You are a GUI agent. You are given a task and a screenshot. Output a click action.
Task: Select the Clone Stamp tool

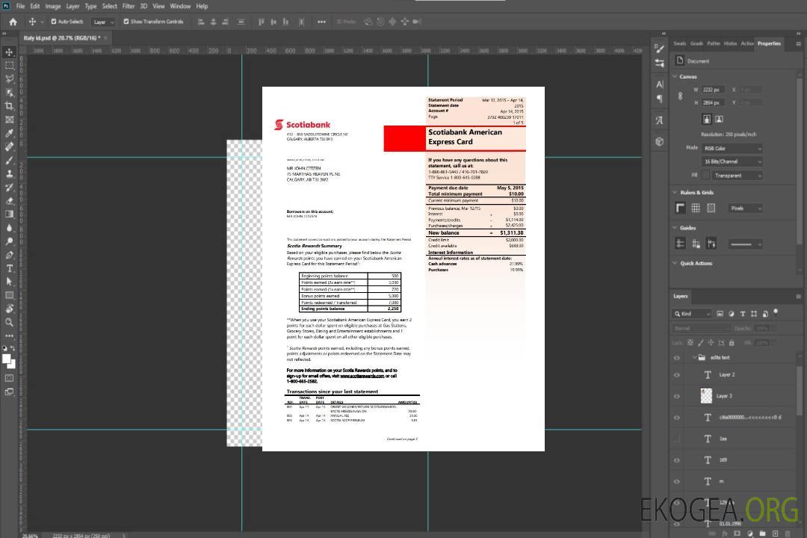point(9,173)
